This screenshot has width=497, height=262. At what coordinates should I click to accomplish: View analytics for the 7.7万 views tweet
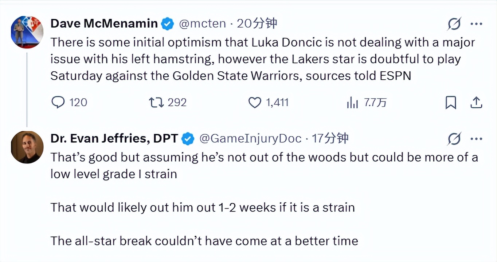(x=352, y=103)
